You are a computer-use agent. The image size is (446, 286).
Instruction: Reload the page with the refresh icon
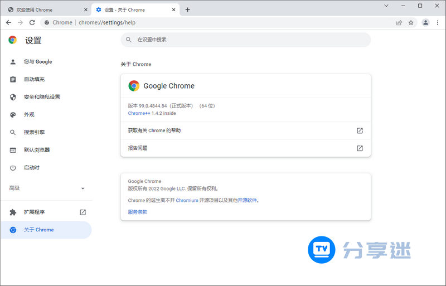click(32, 22)
